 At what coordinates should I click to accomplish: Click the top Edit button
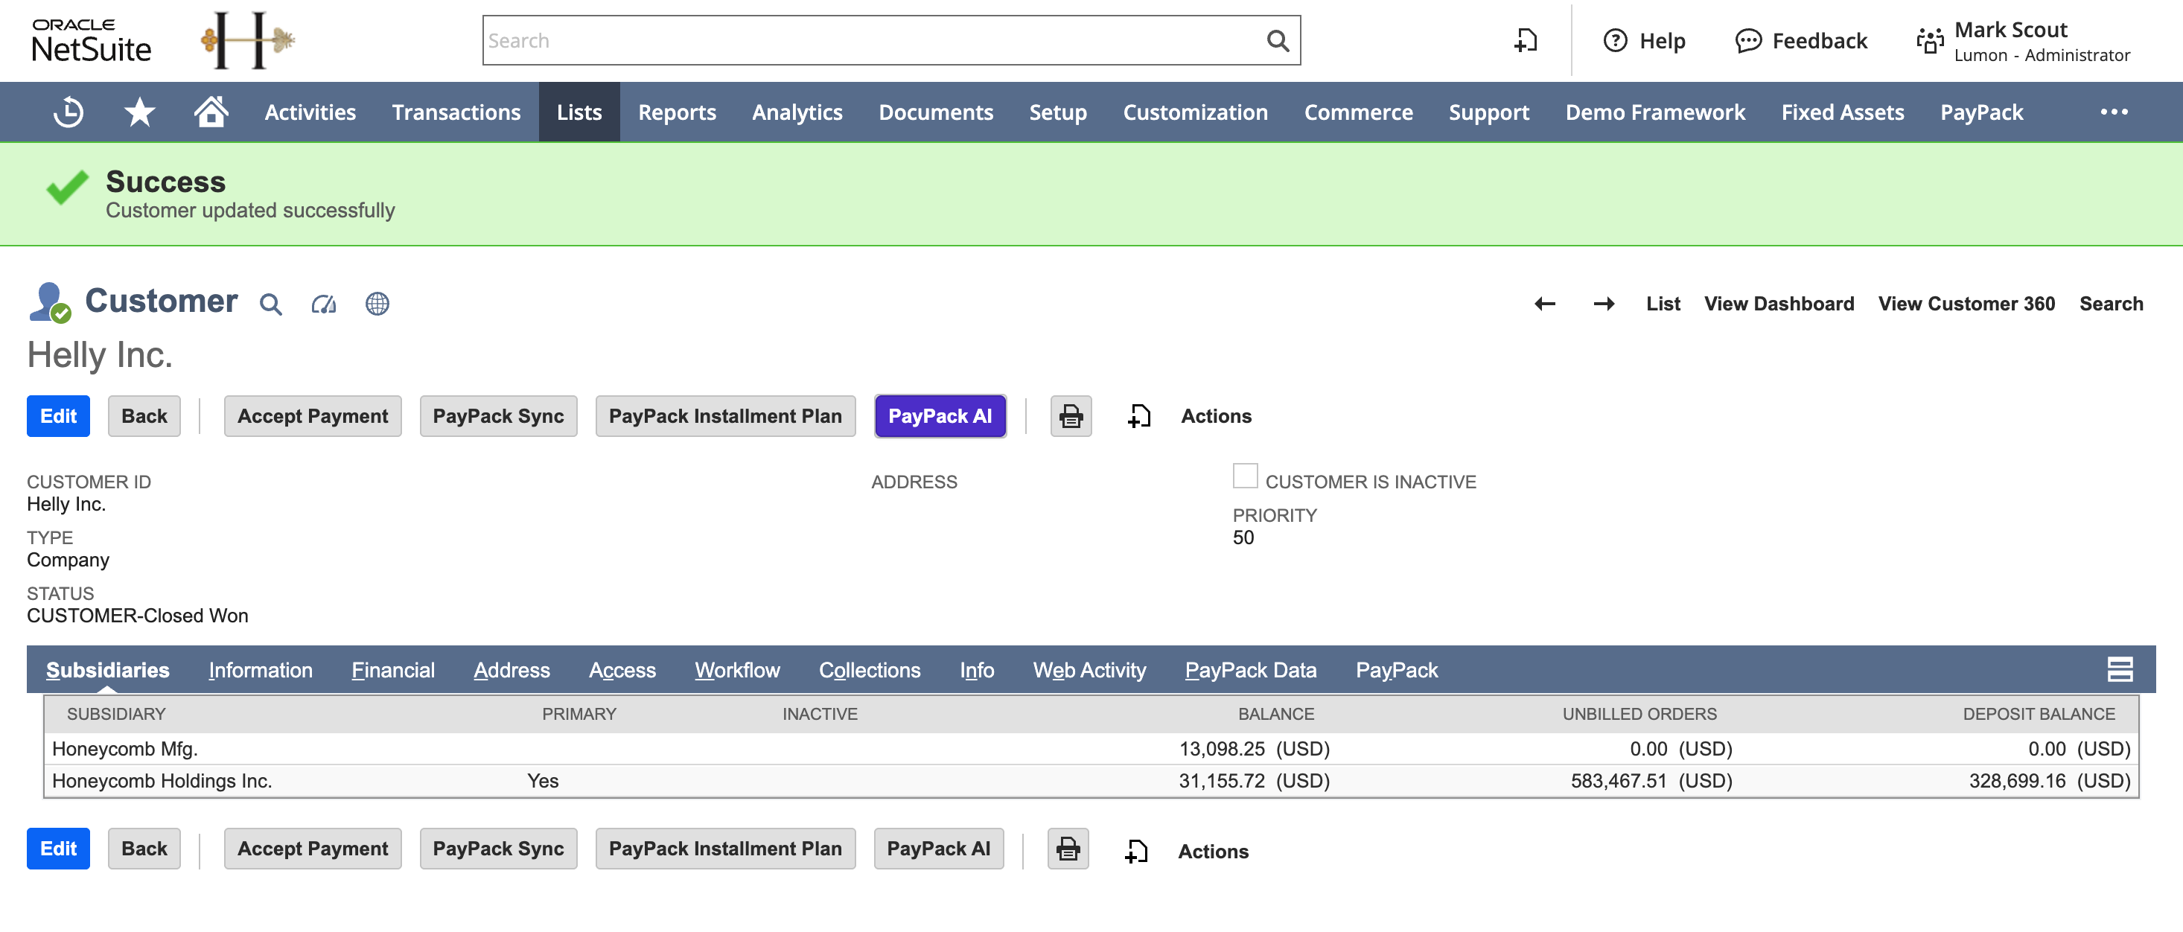(59, 416)
